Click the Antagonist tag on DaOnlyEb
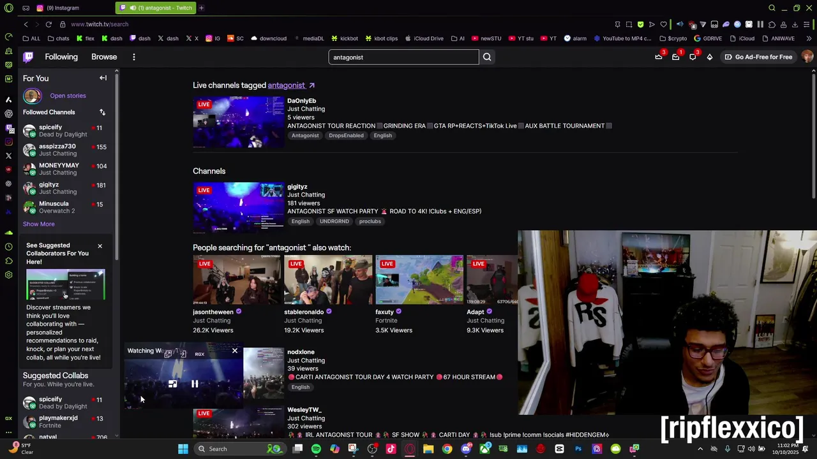This screenshot has width=817, height=459. click(x=305, y=135)
